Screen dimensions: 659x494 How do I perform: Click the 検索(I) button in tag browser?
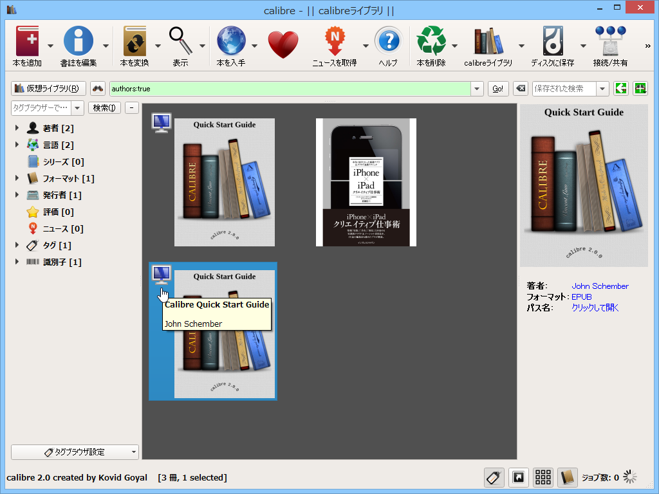105,108
